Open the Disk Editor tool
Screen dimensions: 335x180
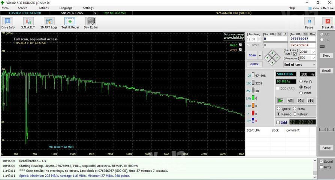91,23
